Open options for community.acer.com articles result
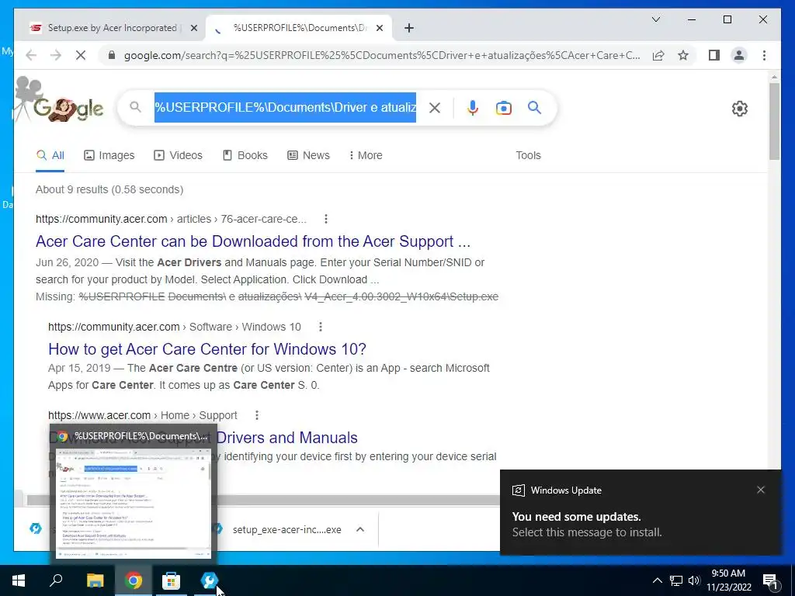Screen dimensions: 795x596 pyautogui.click(x=326, y=219)
